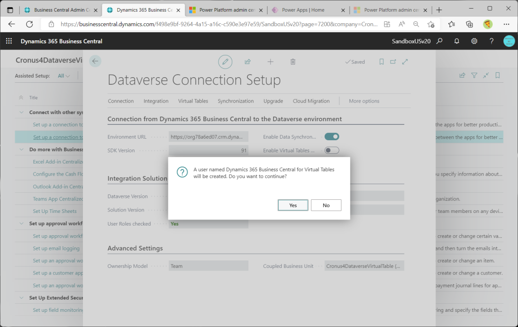The image size is (518, 327).
Task: Click the zoom magnifier in the address bar
Action: pyautogui.click(x=416, y=24)
